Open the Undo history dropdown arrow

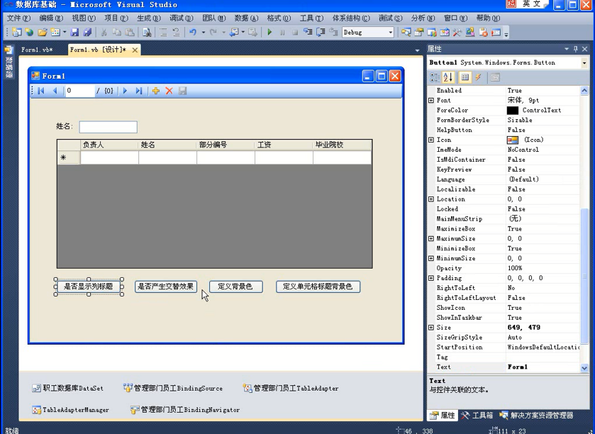(x=204, y=33)
